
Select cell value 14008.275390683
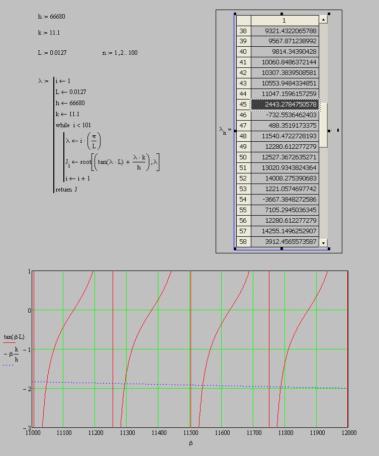click(285, 178)
